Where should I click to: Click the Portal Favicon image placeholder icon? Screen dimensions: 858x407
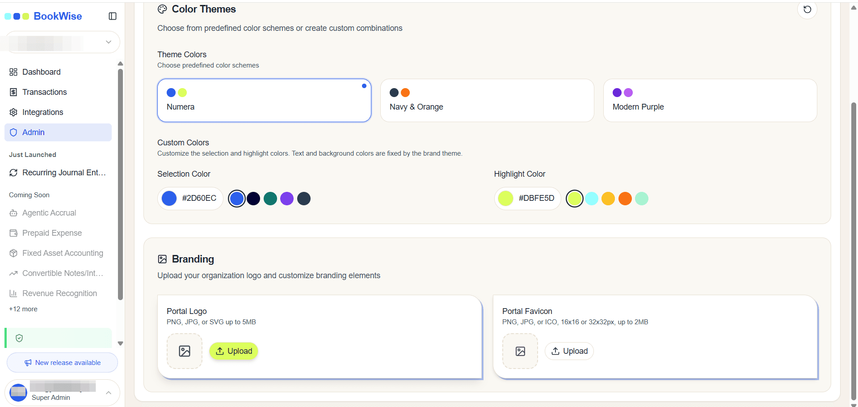pos(520,351)
